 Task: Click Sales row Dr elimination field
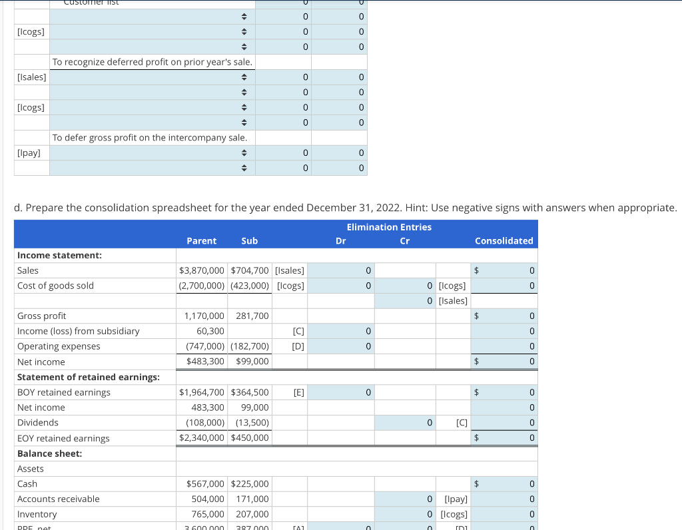tap(341, 270)
